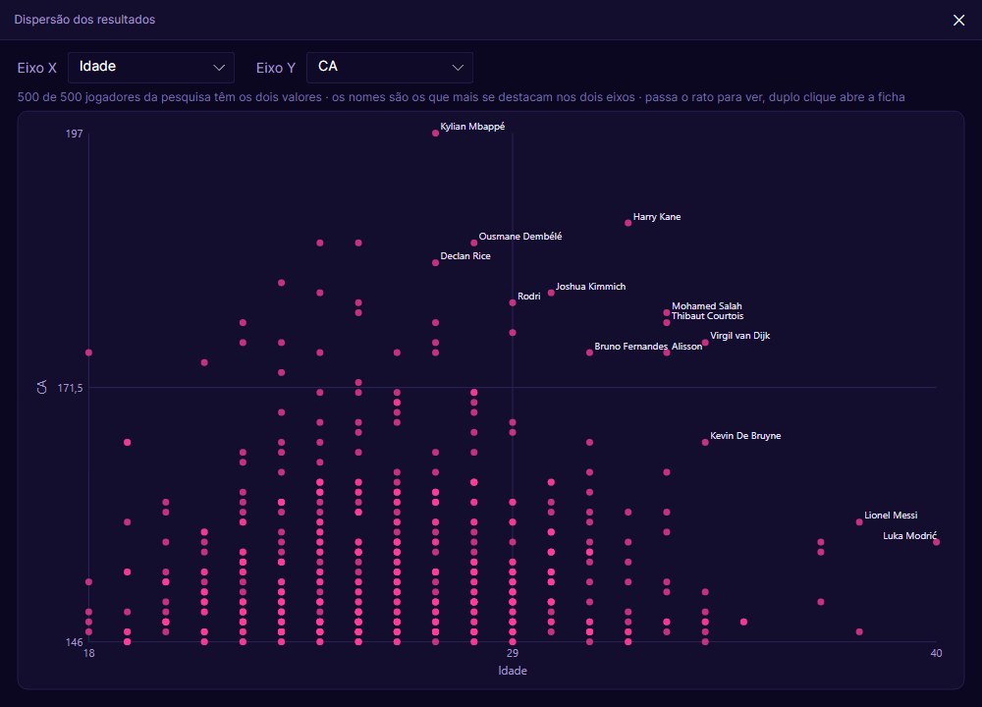
Task: Open the Eixo Y CA dropdown
Action: coord(390,67)
